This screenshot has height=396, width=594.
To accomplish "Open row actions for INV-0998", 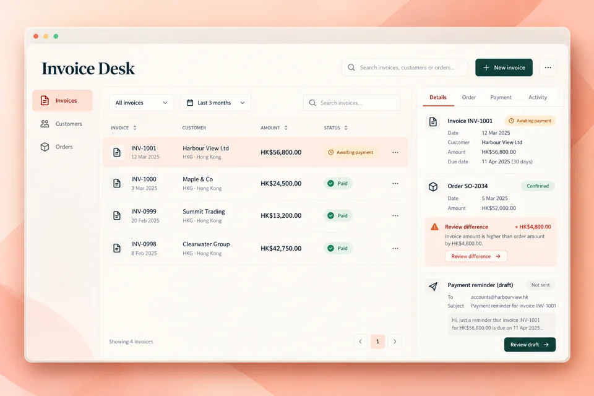I will (395, 248).
